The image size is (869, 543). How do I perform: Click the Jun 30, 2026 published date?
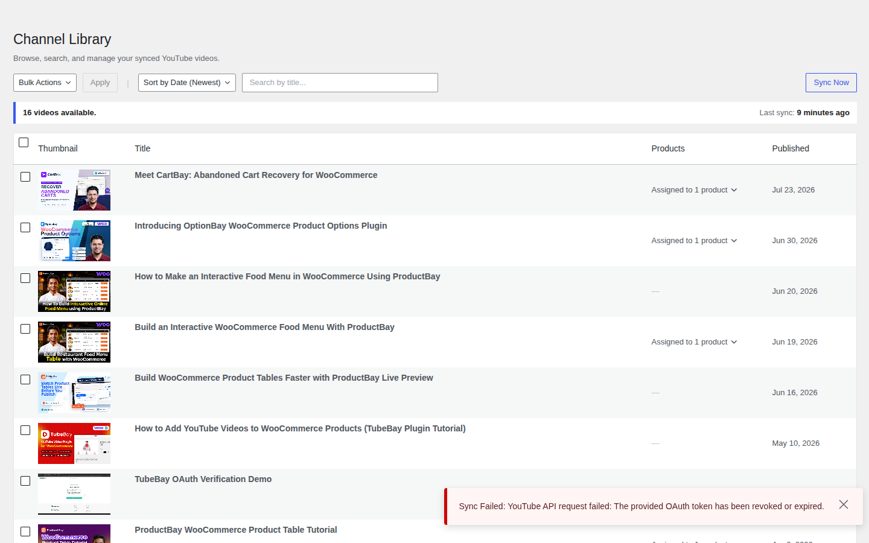795,241
